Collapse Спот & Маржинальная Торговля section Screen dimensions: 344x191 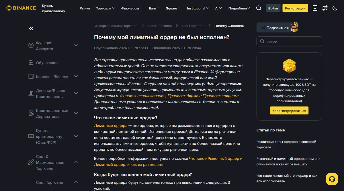click(x=76, y=162)
